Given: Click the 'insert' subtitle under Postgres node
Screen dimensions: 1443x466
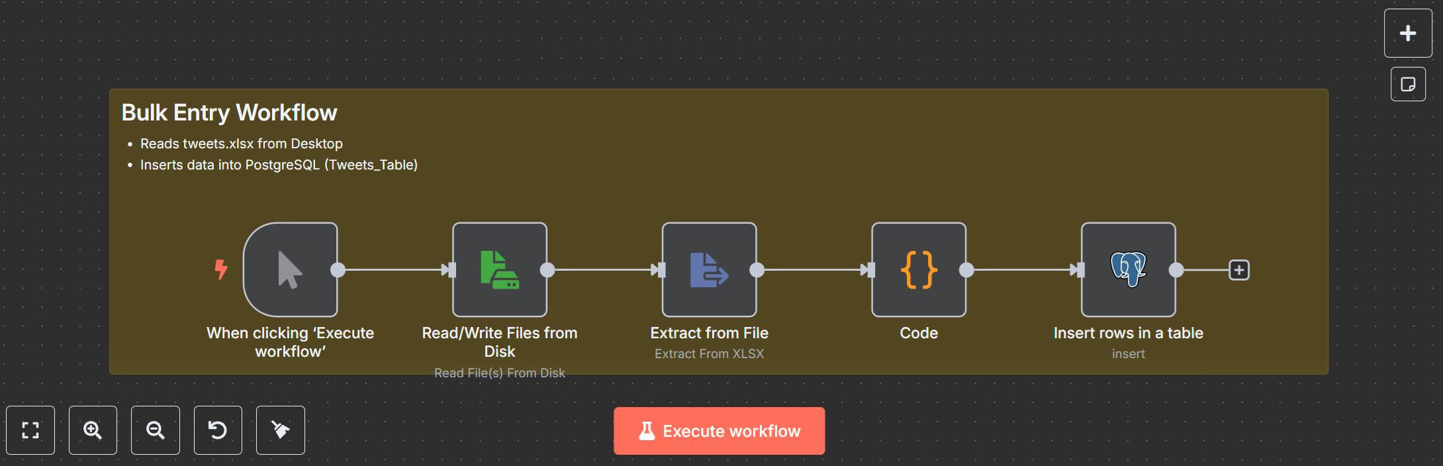Looking at the screenshot, I should pyautogui.click(x=1129, y=353).
